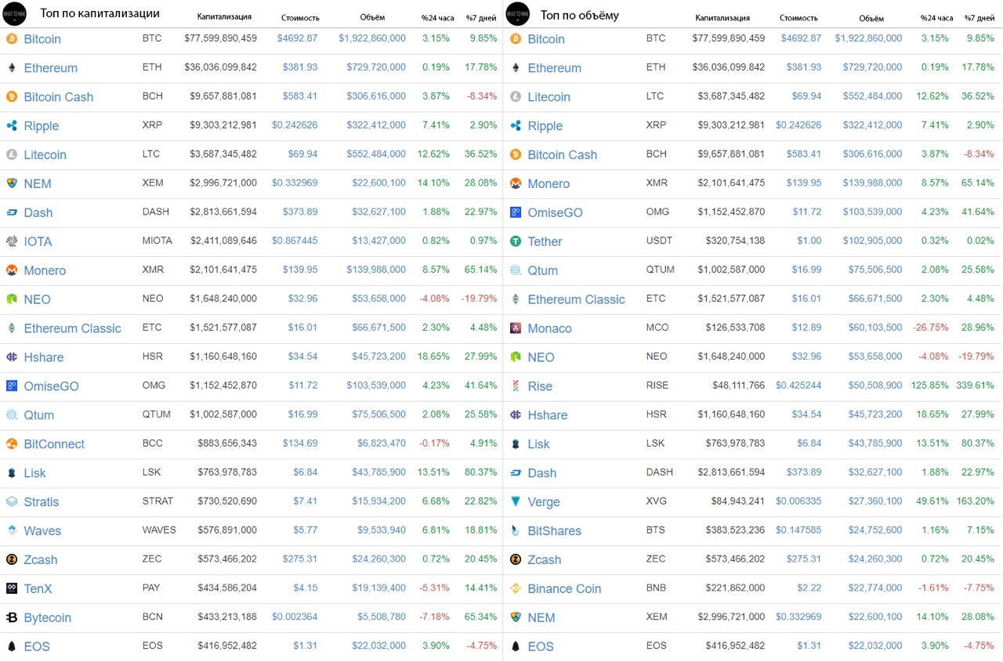Click the TenX coin icon
The width and height of the screenshot is (1003, 662).
click(x=12, y=588)
